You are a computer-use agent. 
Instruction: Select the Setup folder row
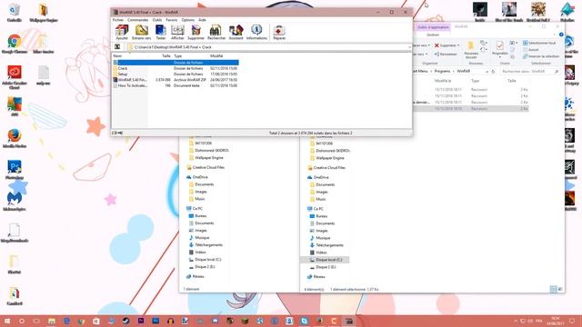(176, 74)
